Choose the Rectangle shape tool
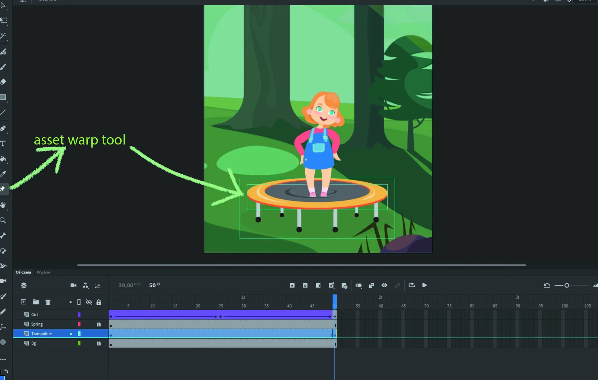598x380 pixels. click(x=3, y=97)
